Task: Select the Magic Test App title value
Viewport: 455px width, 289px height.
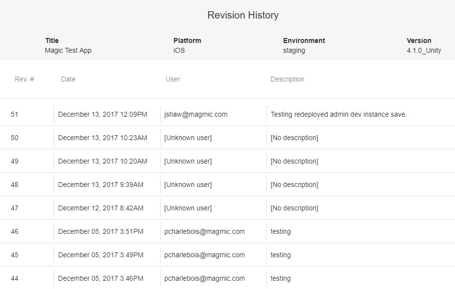Action: (x=68, y=50)
